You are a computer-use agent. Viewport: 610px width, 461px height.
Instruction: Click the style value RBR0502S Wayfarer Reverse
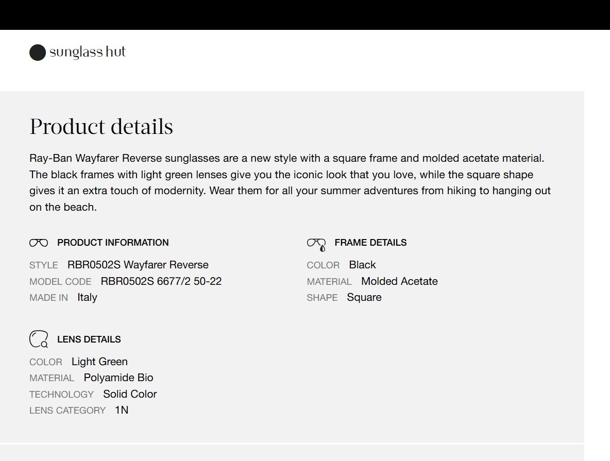[138, 265]
